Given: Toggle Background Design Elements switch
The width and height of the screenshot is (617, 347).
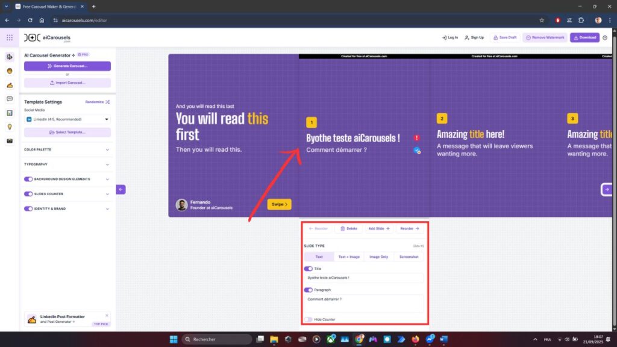Looking at the screenshot, I should [28, 180].
